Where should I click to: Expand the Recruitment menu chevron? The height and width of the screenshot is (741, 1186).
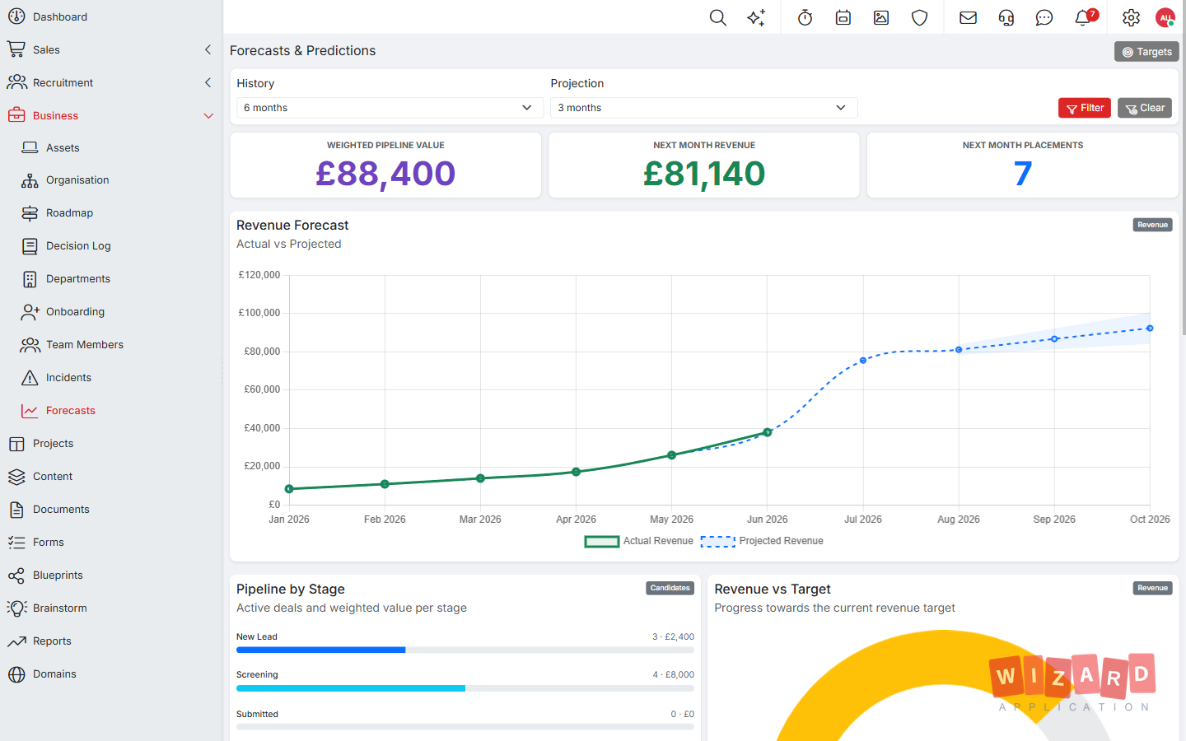[x=208, y=83]
